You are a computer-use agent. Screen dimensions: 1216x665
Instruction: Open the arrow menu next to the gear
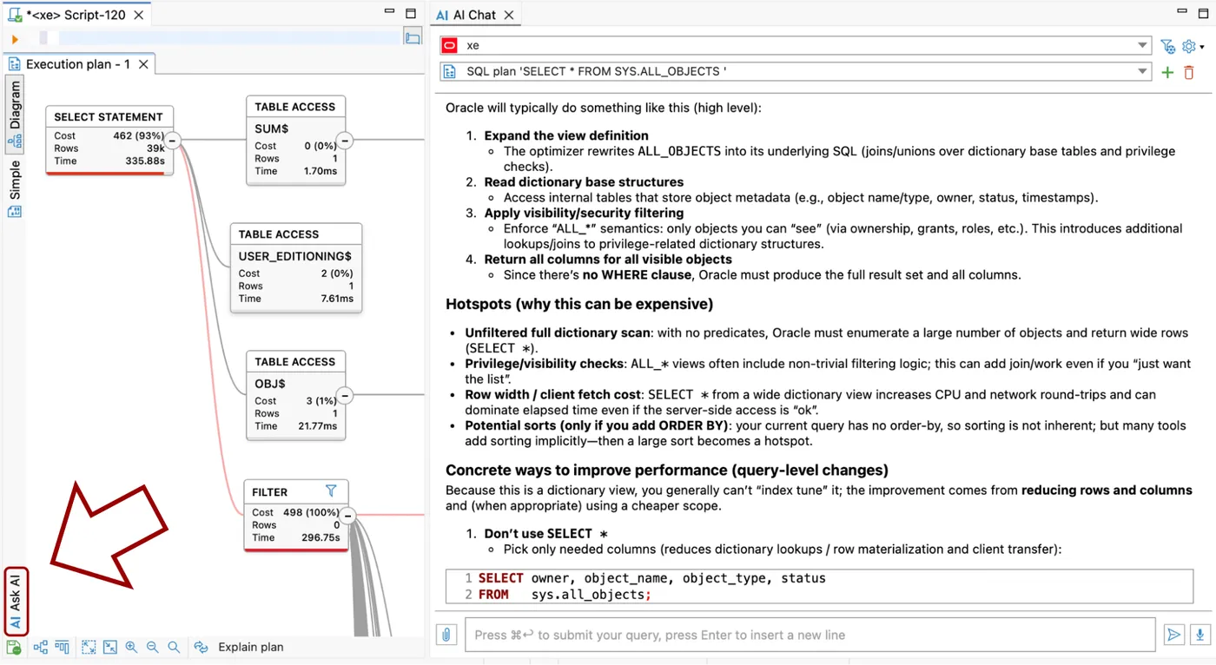(x=1202, y=47)
